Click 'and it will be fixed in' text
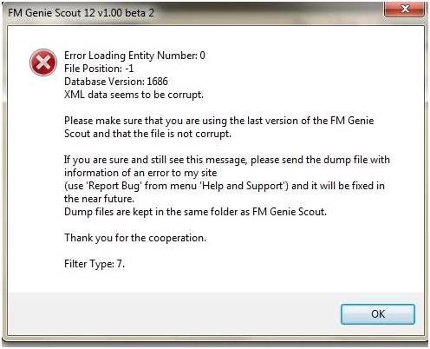This screenshot has width=430, height=349. pyautogui.click(x=338, y=186)
